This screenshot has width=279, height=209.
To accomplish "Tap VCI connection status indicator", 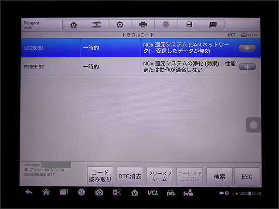I will tap(232, 35).
